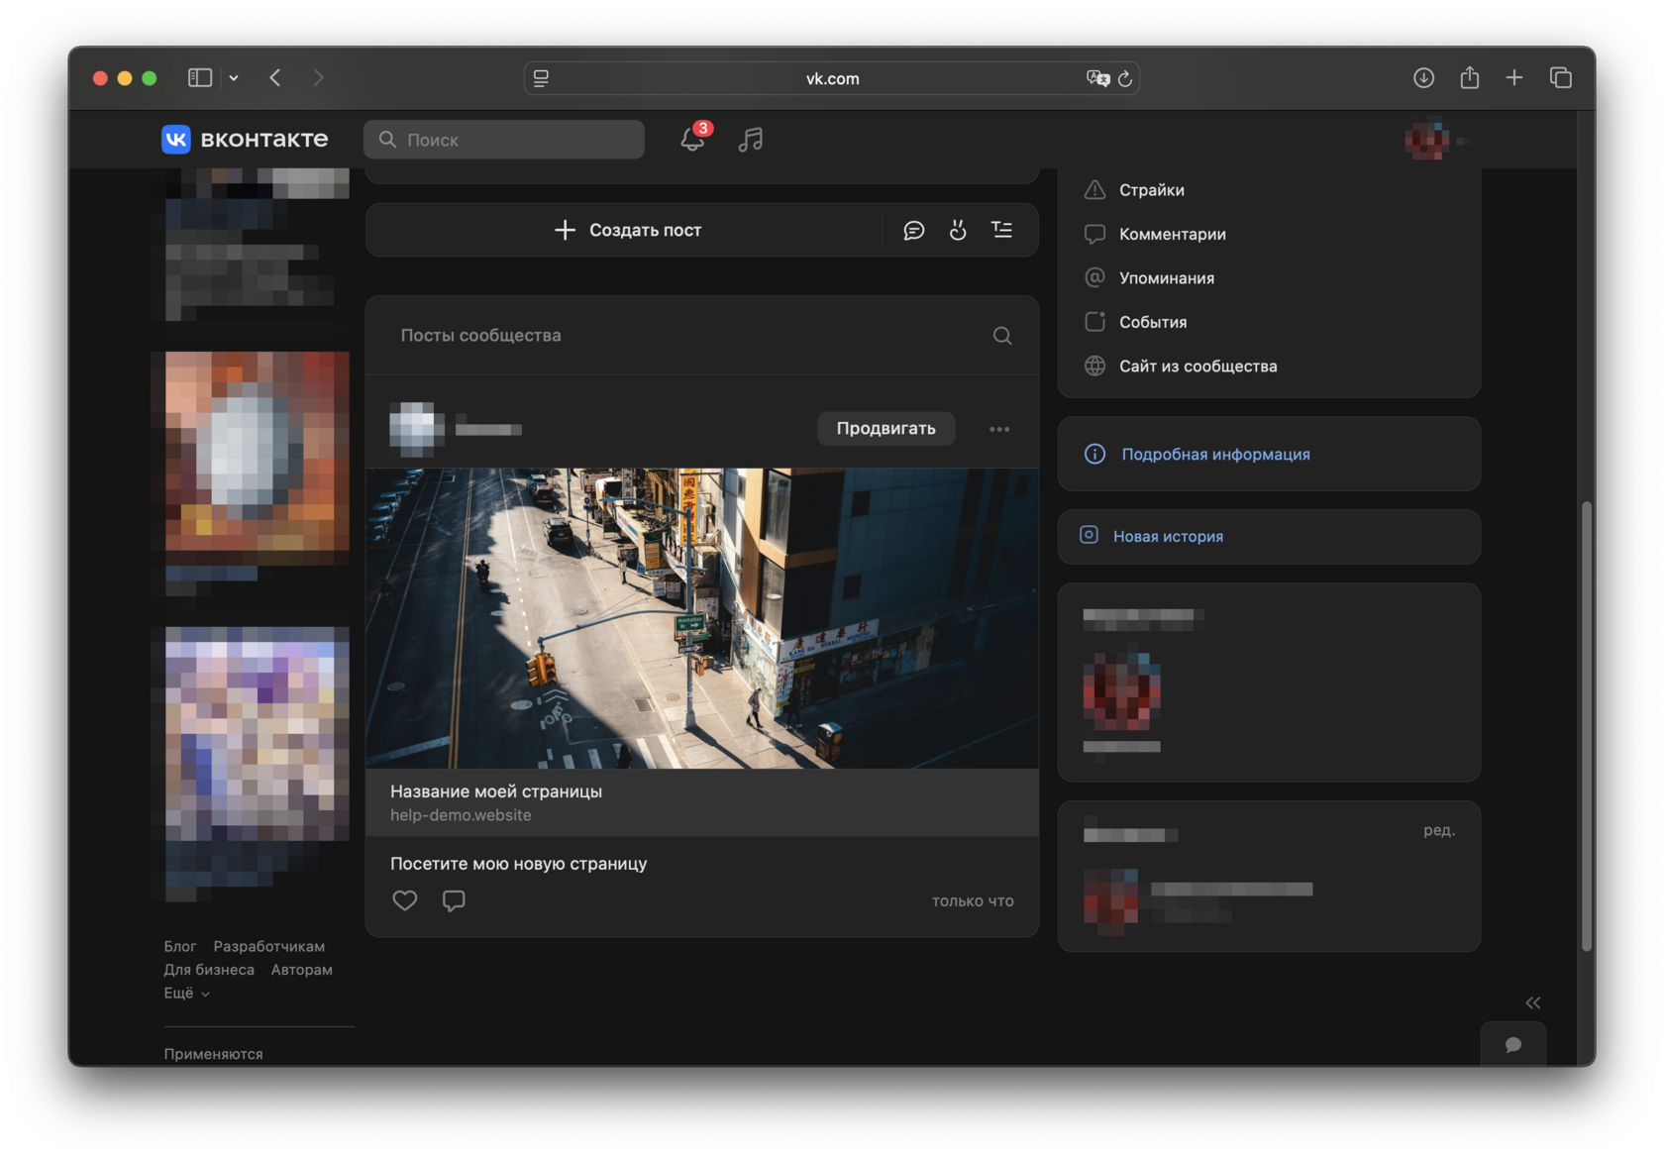Collapse side panel with double chevron

[x=1533, y=1002]
